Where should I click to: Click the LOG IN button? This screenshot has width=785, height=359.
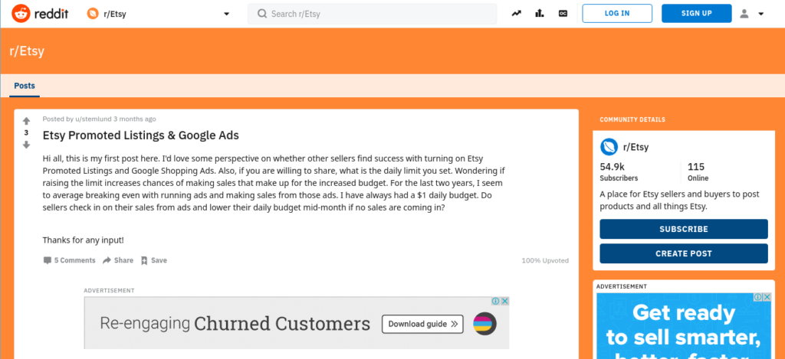click(617, 14)
